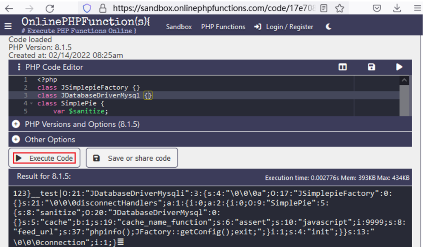The width and height of the screenshot is (423, 247).
Task: Click the Execution time statistics text
Action: pos(337,178)
